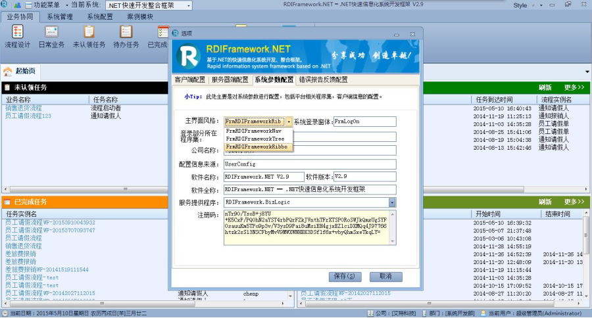Switch to the 服务器端配置 tab in the options dialog
The height and width of the screenshot is (318, 592).
pos(230,79)
